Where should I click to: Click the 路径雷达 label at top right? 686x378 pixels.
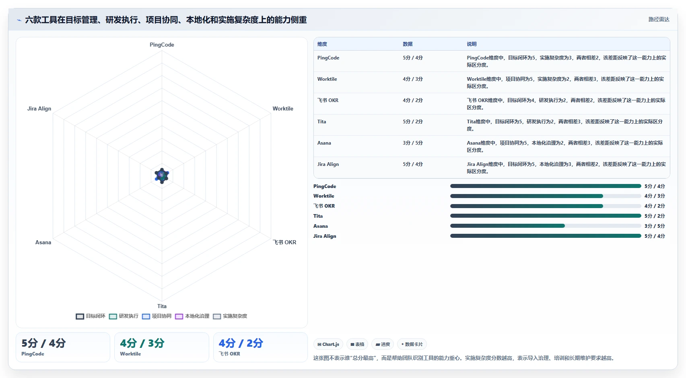pyautogui.click(x=659, y=19)
